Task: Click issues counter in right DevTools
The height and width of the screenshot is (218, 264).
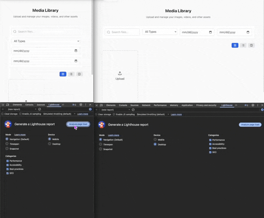Action: (246, 105)
